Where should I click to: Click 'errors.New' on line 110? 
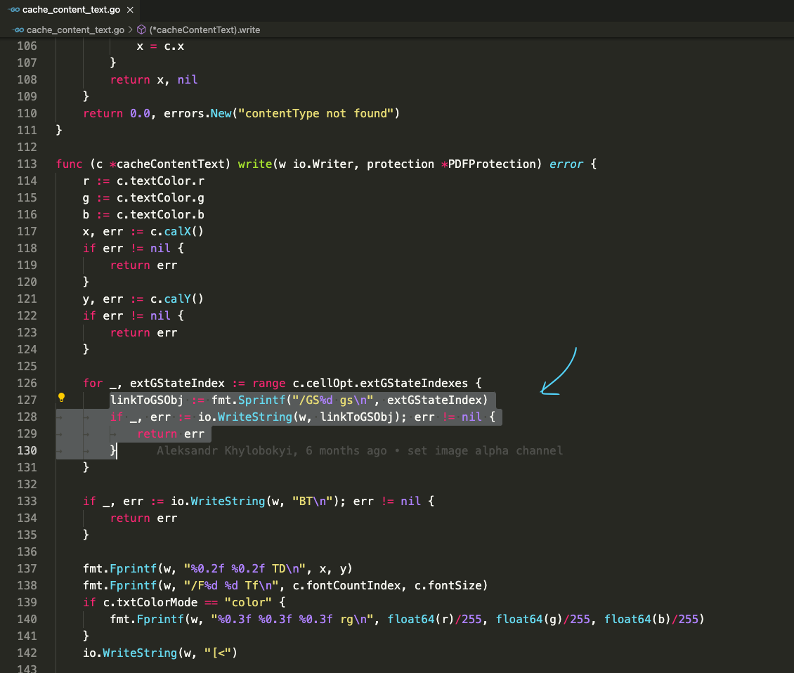pos(197,113)
